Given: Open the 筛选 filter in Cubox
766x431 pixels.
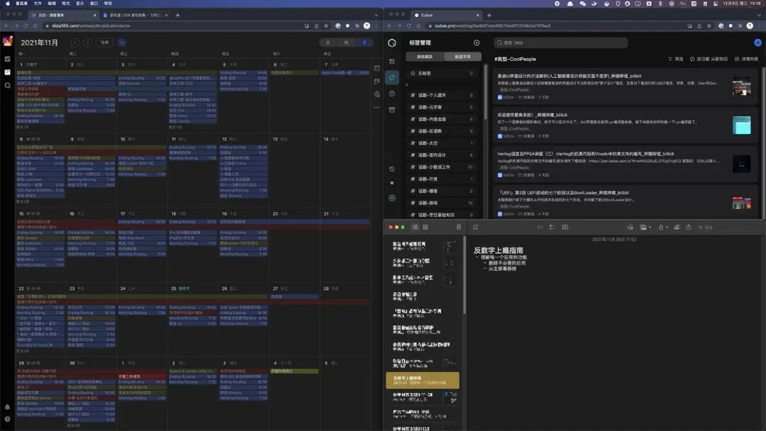Looking at the screenshot, I should coord(676,59).
